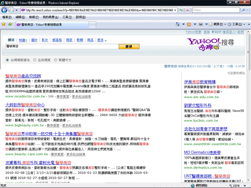
Task: Switch to 新聞 search category
Action: click(80, 40)
